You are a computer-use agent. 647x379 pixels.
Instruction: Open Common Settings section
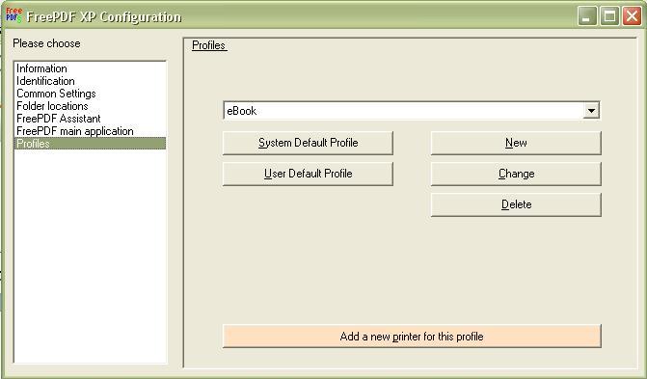tap(90, 94)
